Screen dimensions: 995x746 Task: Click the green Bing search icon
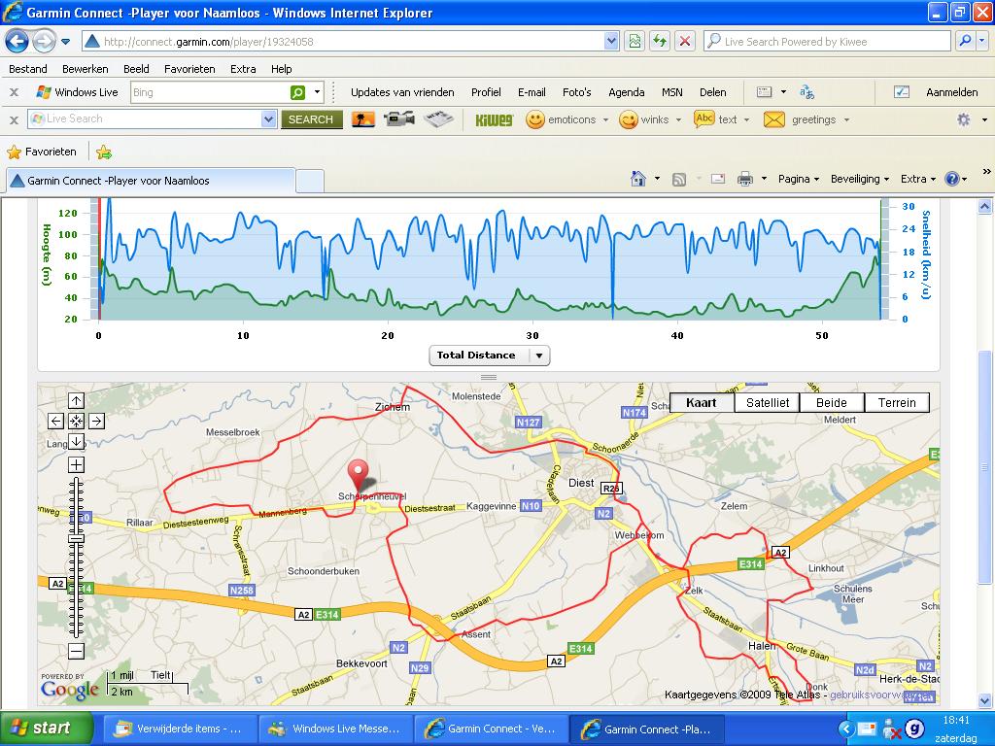(x=297, y=92)
